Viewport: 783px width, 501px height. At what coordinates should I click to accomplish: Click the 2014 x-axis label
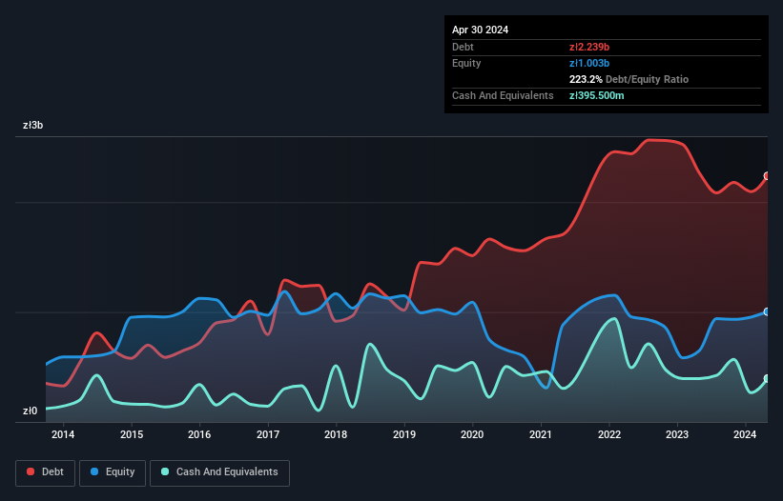click(63, 434)
